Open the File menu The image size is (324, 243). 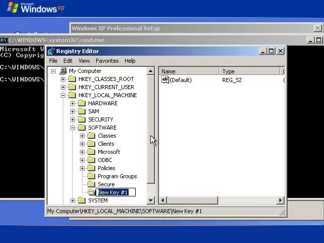53,61
